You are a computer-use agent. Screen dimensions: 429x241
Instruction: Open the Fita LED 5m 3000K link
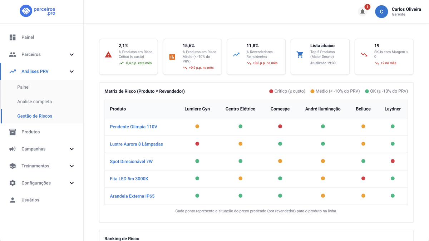pos(129,179)
